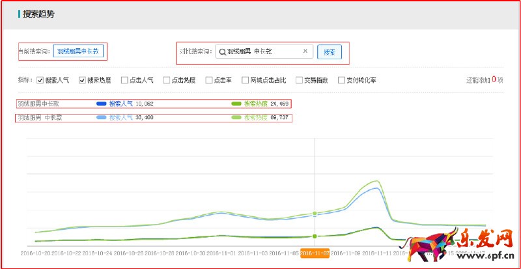Click the lower dark green data point on chart
Image resolution: width=521 pixels, height=269 pixels.
(315, 236)
